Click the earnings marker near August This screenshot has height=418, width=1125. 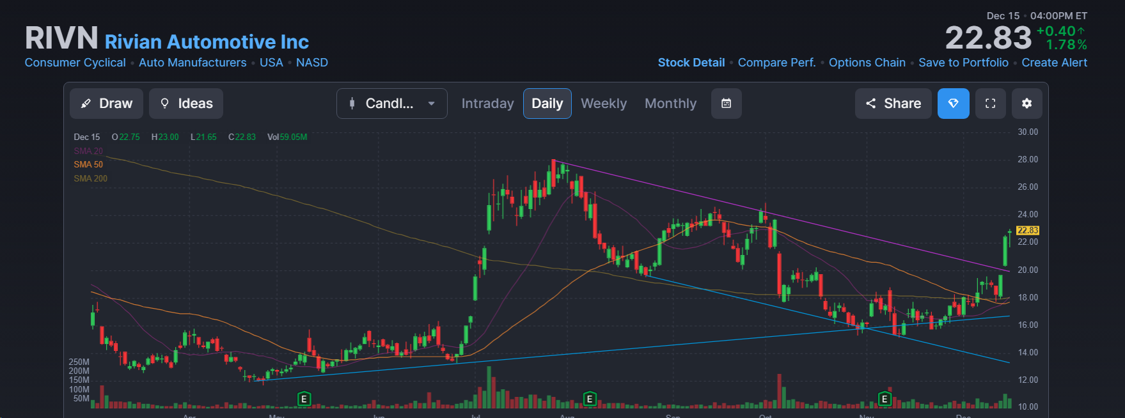(x=590, y=399)
